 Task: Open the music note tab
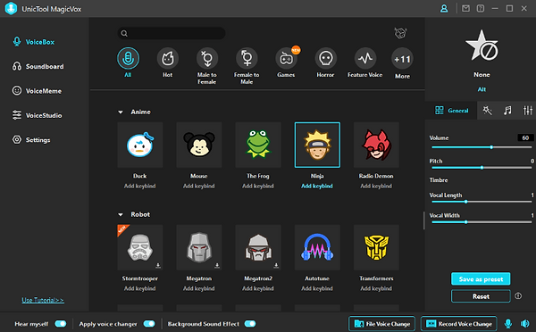click(x=507, y=111)
